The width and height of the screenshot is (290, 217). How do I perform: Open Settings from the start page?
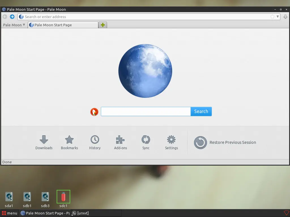click(171, 142)
